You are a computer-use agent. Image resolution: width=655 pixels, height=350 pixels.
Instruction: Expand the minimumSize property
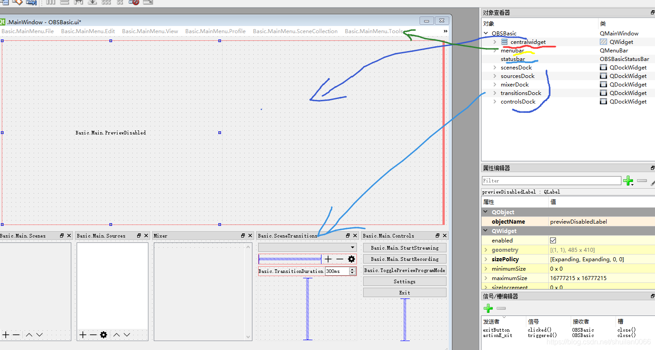click(x=486, y=269)
